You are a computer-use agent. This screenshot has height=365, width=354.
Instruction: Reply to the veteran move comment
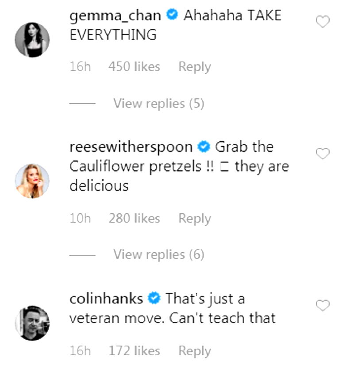194,351
